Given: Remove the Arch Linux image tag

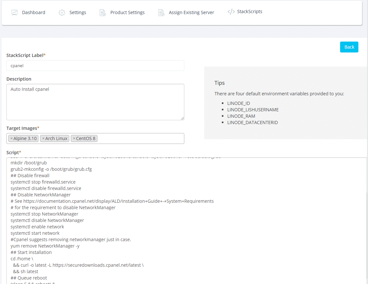Looking at the screenshot, I should (43, 138).
